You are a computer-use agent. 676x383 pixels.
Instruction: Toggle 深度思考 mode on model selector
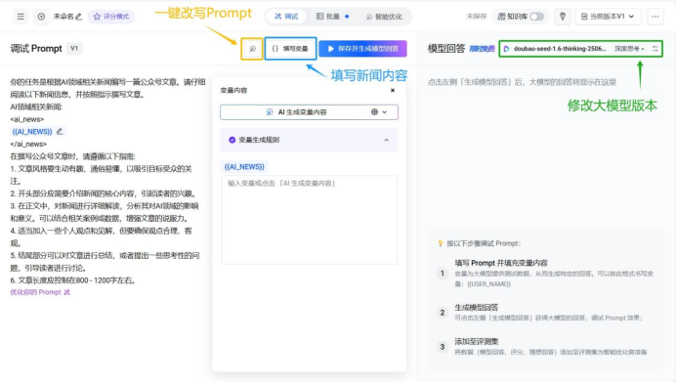[629, 49]
